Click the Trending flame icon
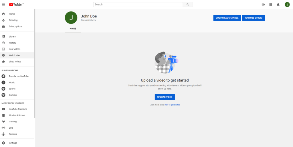Screen dimensions: 293x147 pyautogui.click(x=3, y=20)
